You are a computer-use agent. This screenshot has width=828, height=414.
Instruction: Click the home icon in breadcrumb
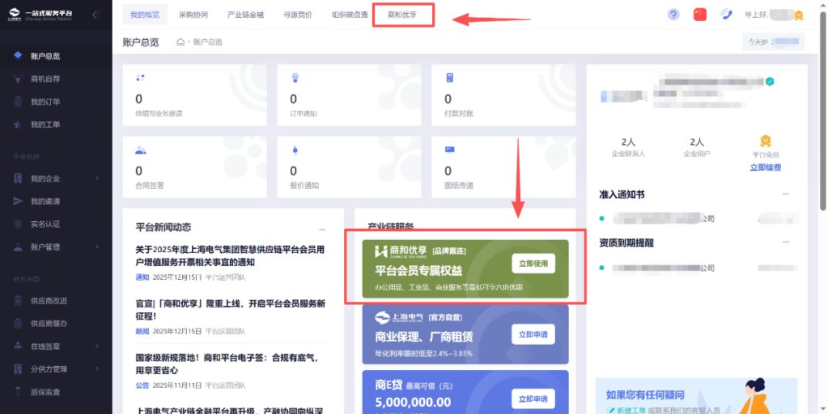181,42
